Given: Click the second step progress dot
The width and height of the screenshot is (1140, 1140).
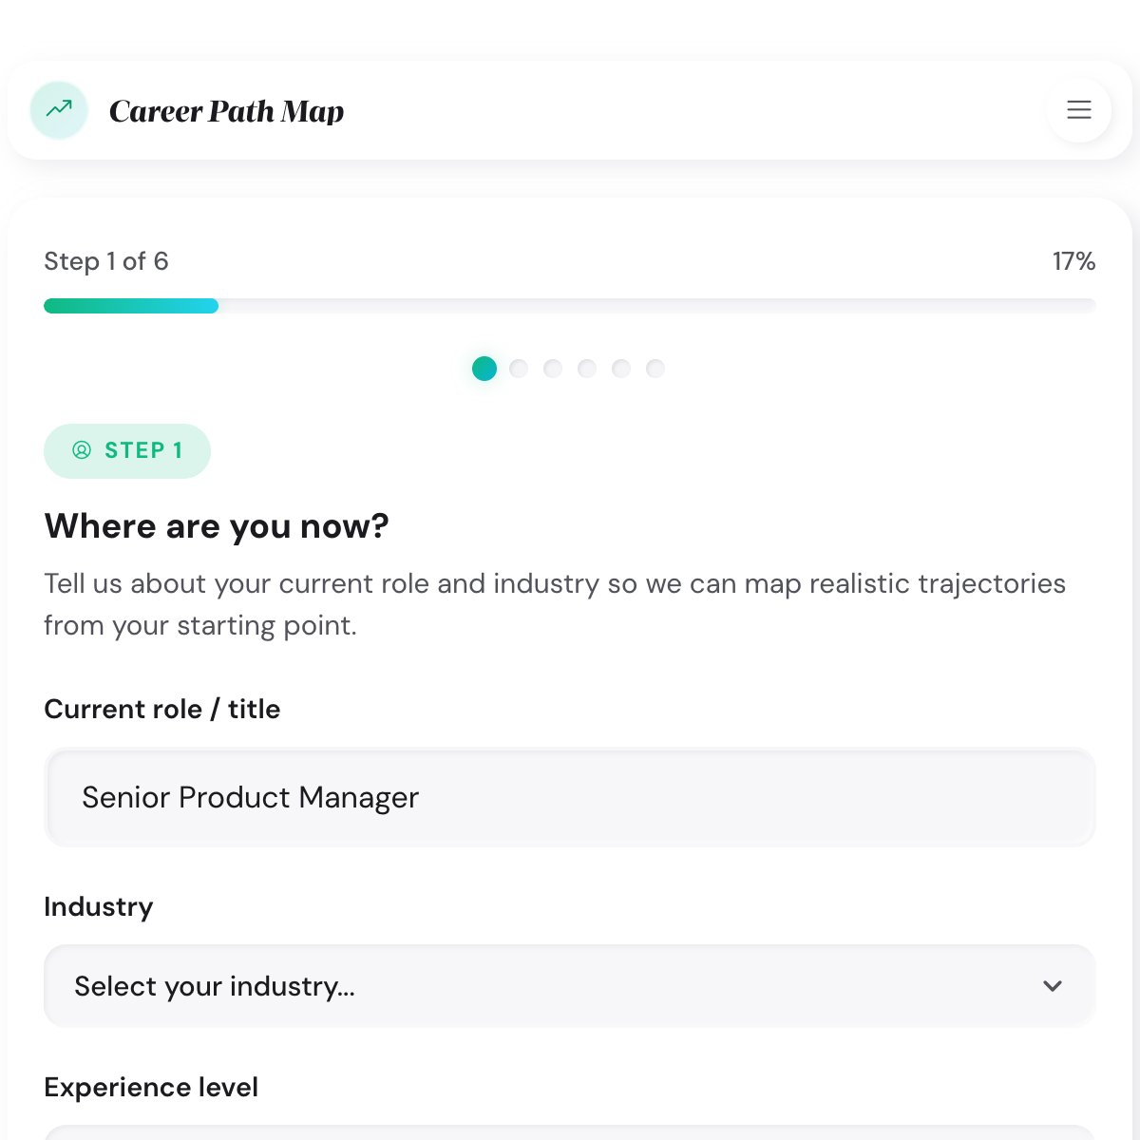Looking at the screenshot, I should pyautogui.click(x=519, y=369).
